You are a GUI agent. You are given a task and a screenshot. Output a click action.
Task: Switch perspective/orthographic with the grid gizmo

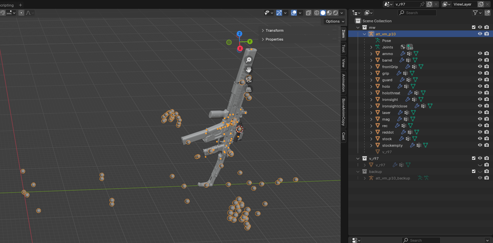click(249, 89)
